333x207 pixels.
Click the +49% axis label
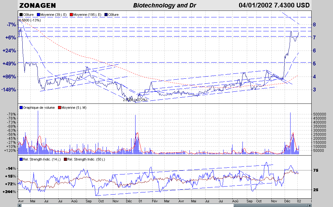[x=9, y=64]
